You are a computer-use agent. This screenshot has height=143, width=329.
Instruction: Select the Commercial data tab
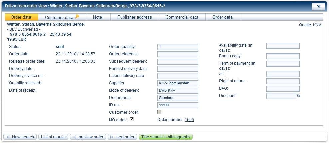click(182, 17)
